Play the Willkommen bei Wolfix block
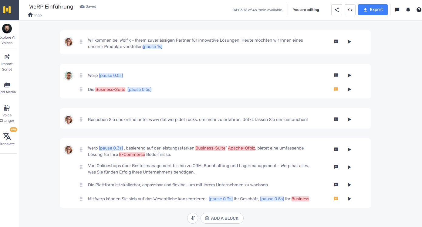The height and width of the screenshot is (227, 422). [x=349, y=42]
